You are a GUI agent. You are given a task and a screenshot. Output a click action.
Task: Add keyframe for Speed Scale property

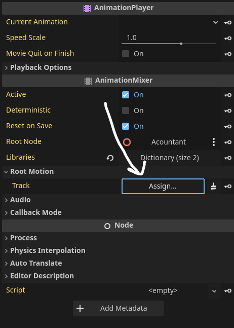[x=228, y=38]
